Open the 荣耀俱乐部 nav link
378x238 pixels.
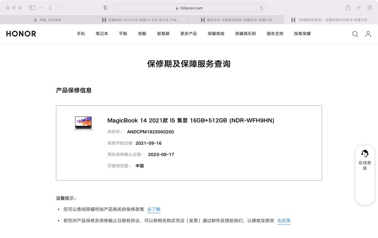245,34
